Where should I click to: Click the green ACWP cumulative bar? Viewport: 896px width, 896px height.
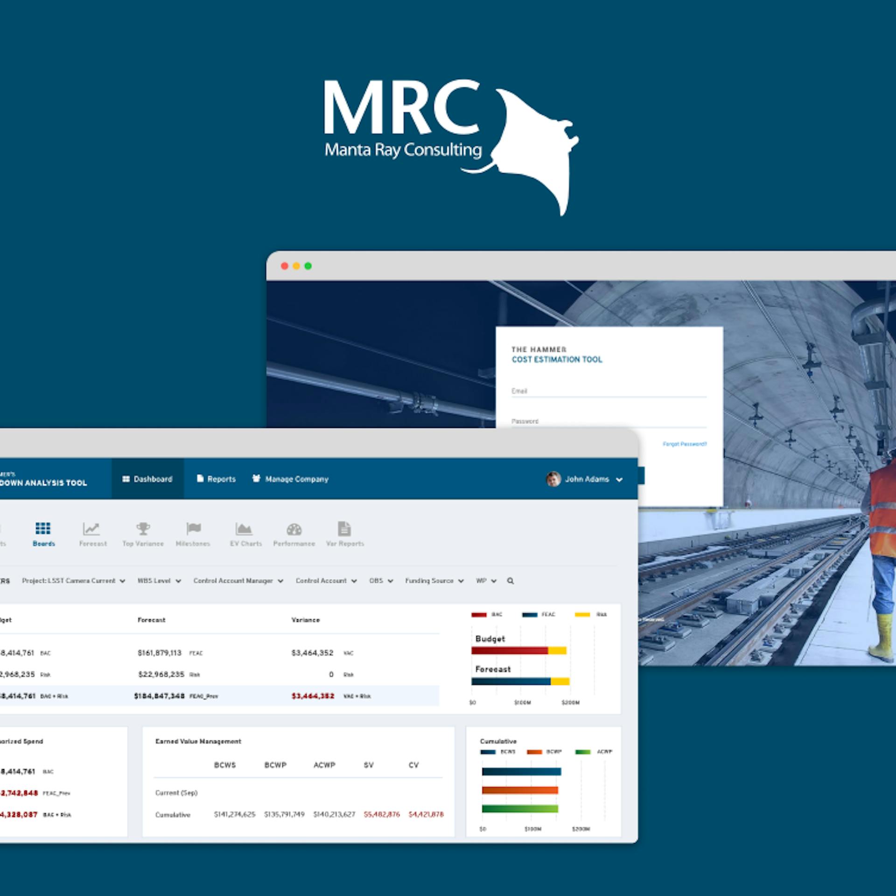point(520,808)
